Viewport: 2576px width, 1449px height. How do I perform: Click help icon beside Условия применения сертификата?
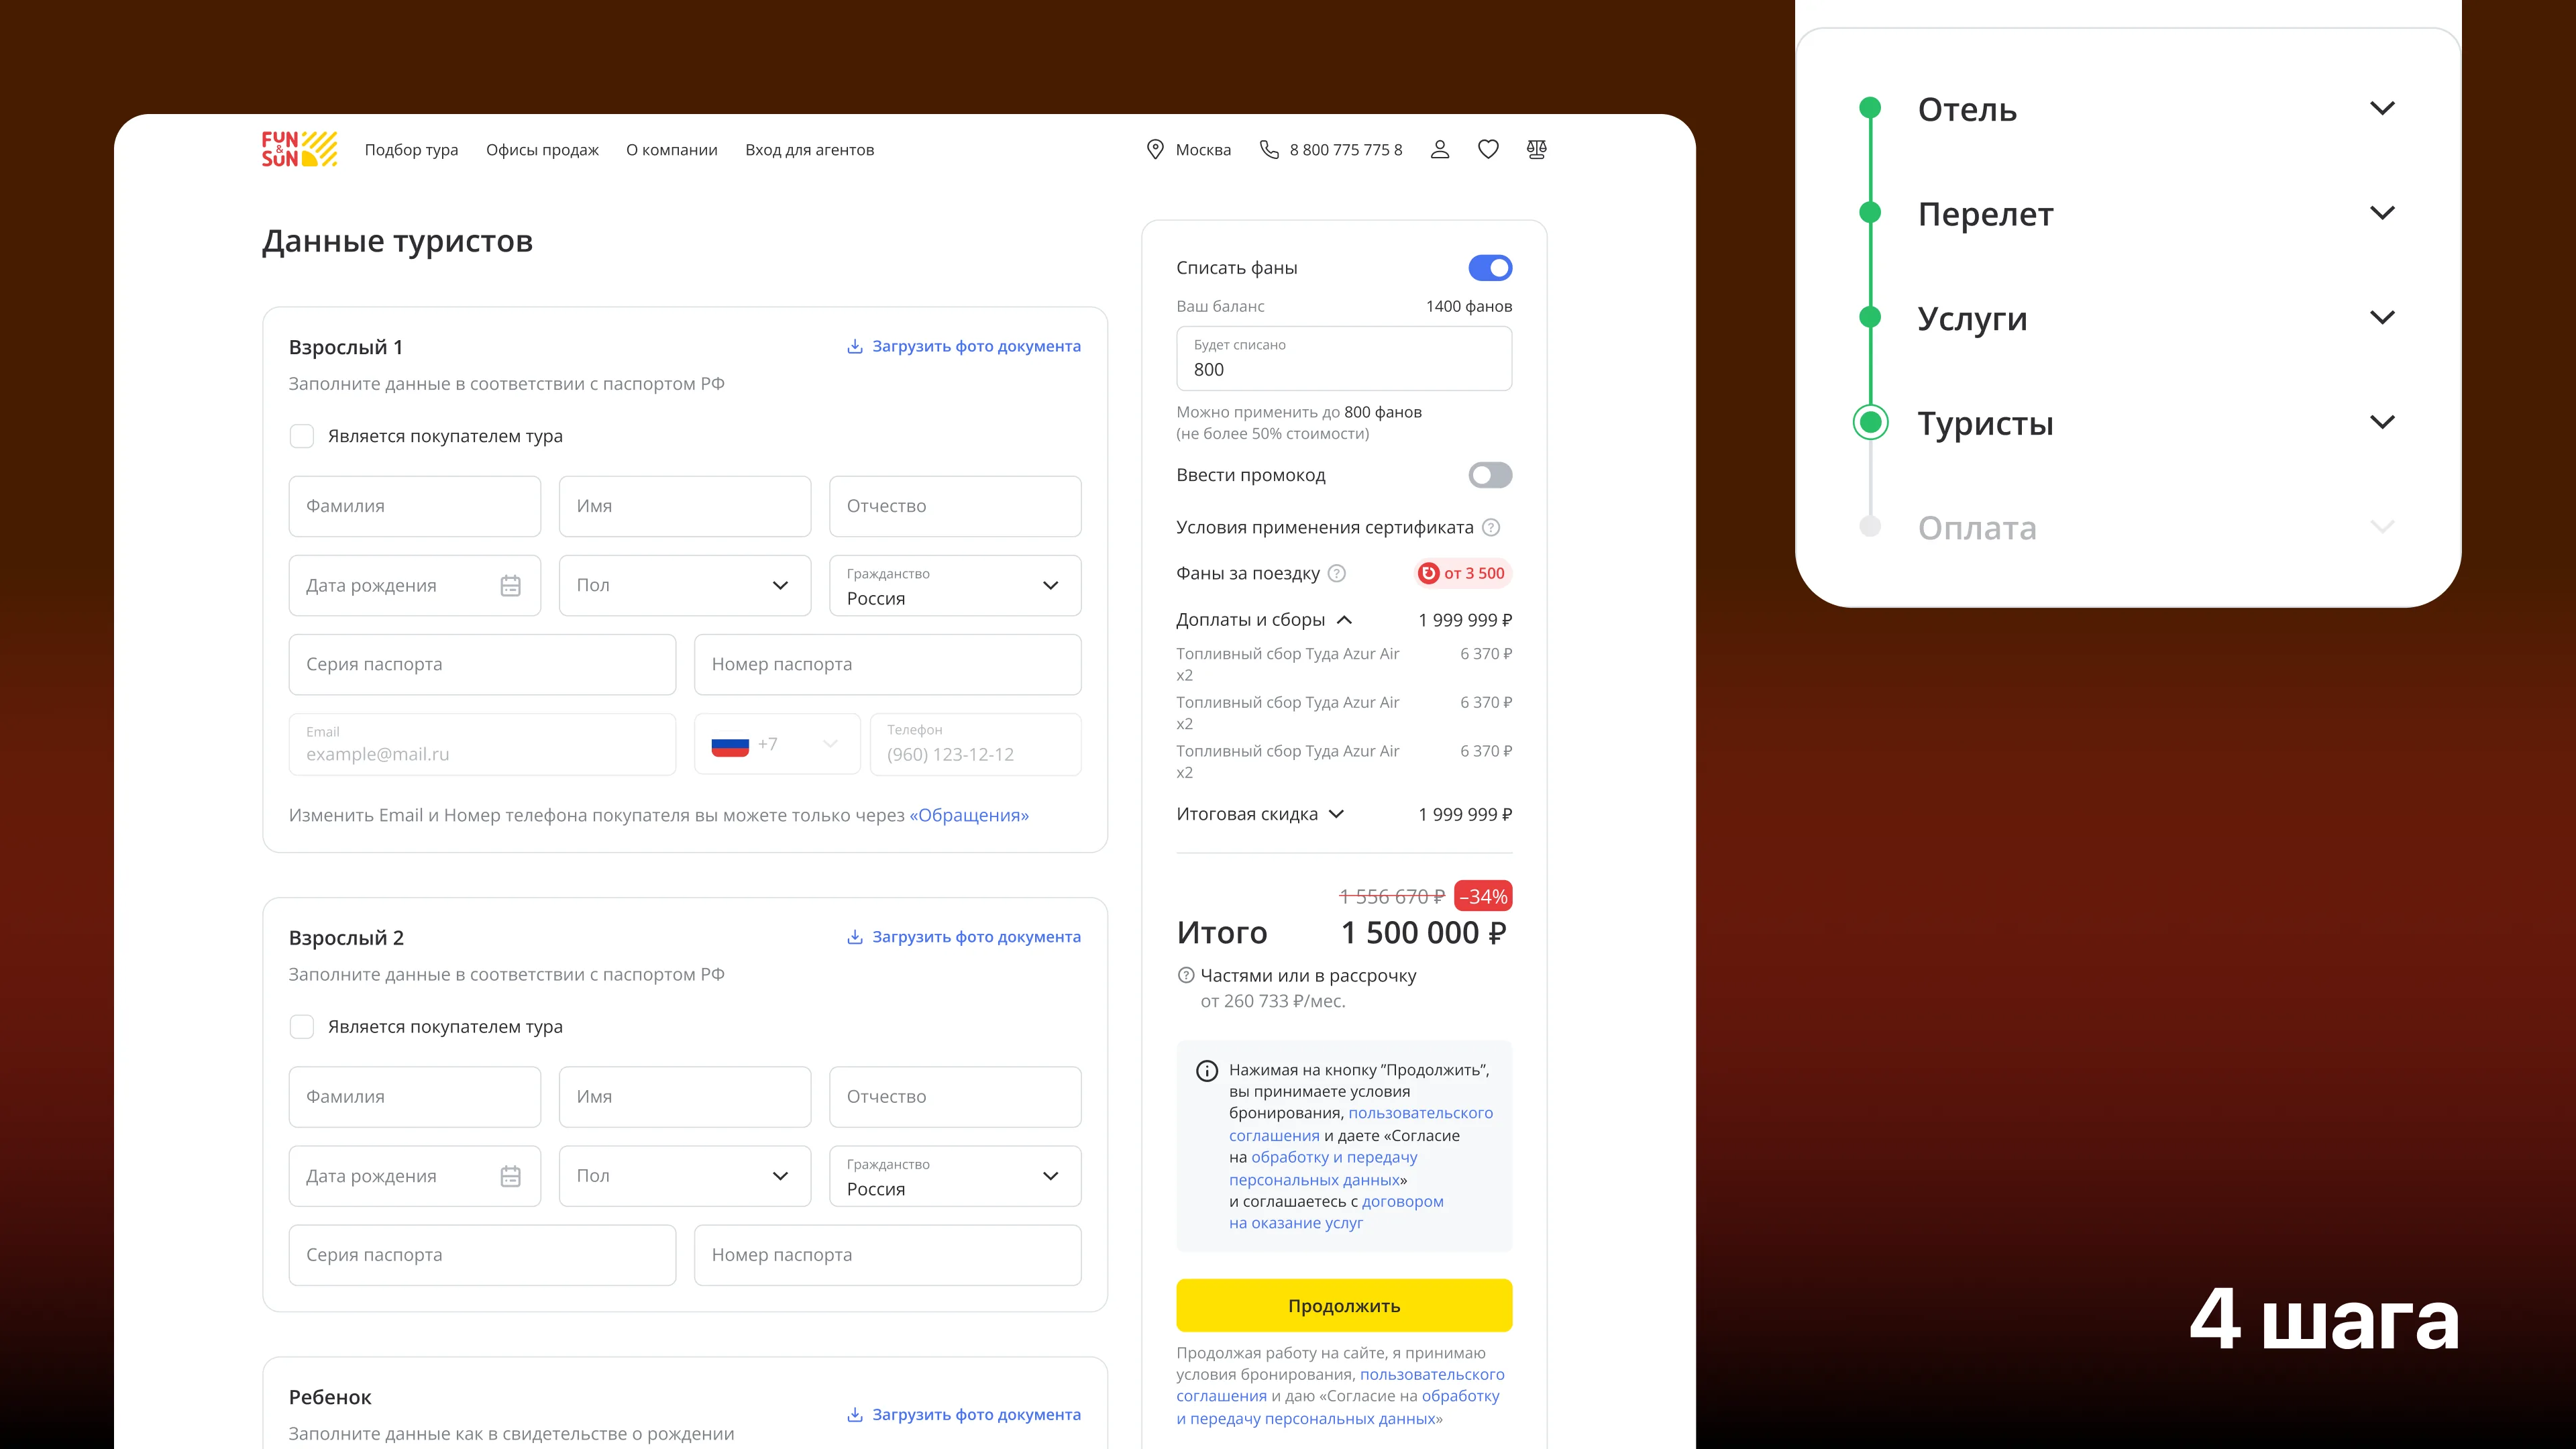tap(1491, 527)
